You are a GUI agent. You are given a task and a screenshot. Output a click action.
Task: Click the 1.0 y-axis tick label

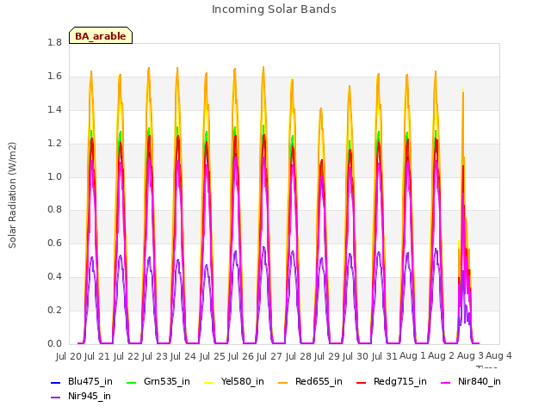pyautogui.click(x=54, y=176)
